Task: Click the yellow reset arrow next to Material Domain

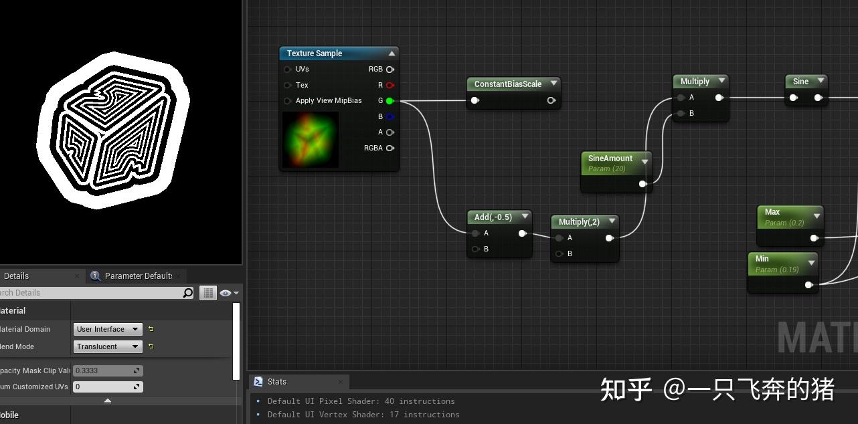Action: tap(151, 329)
